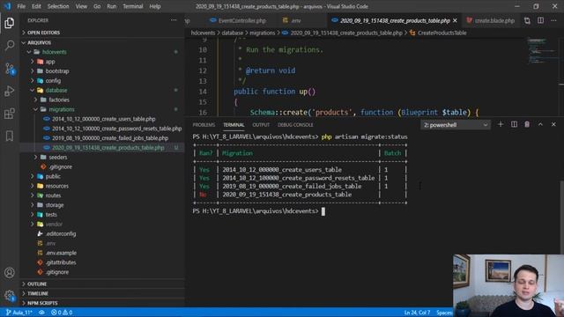
Task: Click the CreateProductsTable breadcrumb symbol
Action: [x=442, y=33]
